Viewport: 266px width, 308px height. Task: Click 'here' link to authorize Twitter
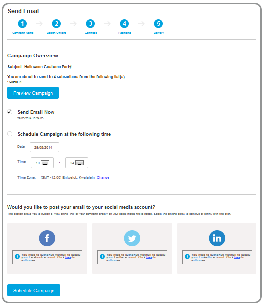[x=149, y=257]
